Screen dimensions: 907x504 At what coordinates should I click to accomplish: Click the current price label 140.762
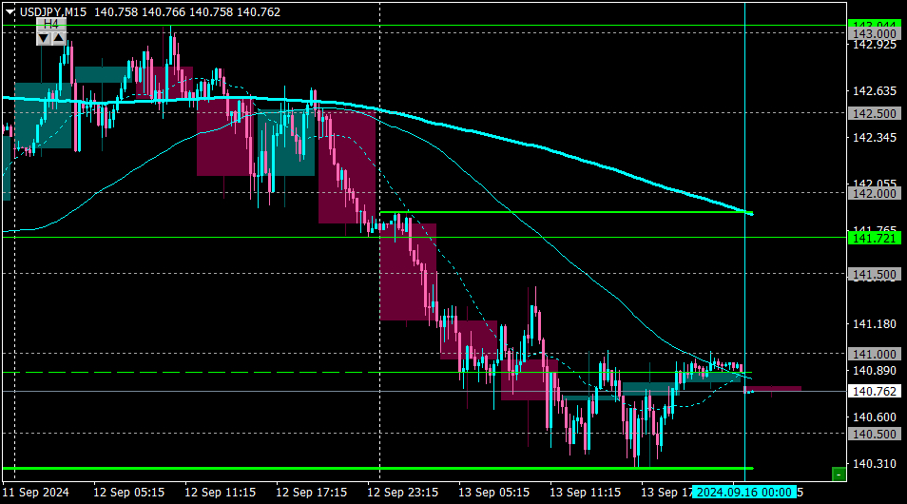click(x=874, y=392)
